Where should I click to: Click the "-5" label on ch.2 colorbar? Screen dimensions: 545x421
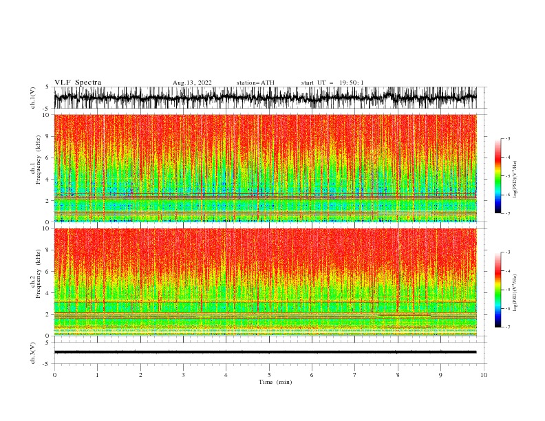(507, 290)
